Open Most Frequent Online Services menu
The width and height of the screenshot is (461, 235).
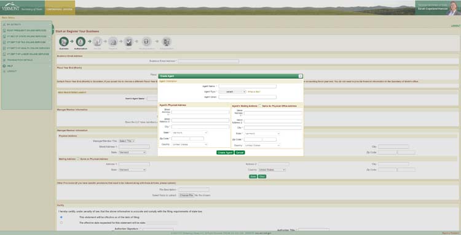tap(26, 30)
